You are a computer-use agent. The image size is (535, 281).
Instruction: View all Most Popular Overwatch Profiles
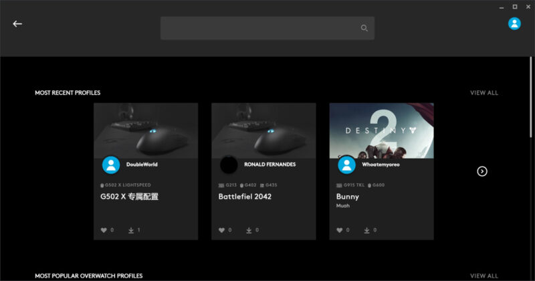484,276
